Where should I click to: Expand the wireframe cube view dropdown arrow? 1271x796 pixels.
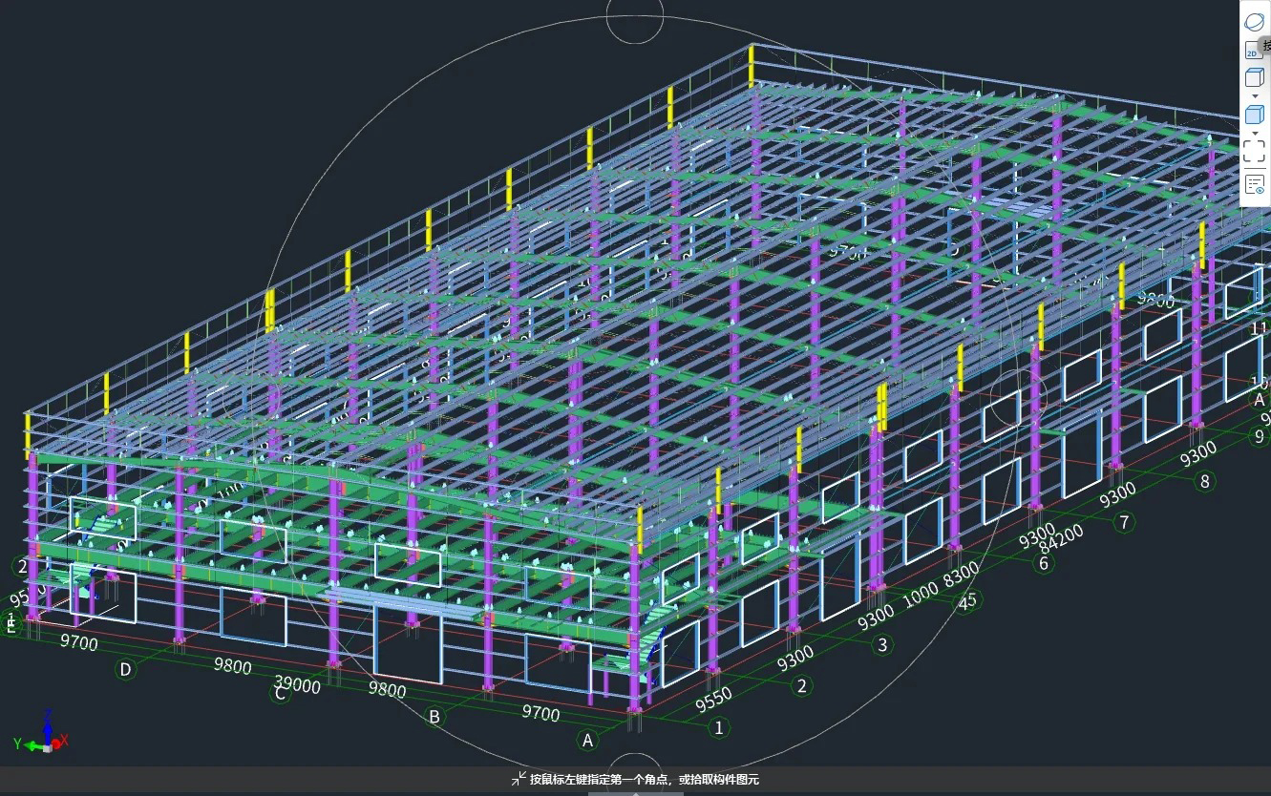pos(1254,96)
